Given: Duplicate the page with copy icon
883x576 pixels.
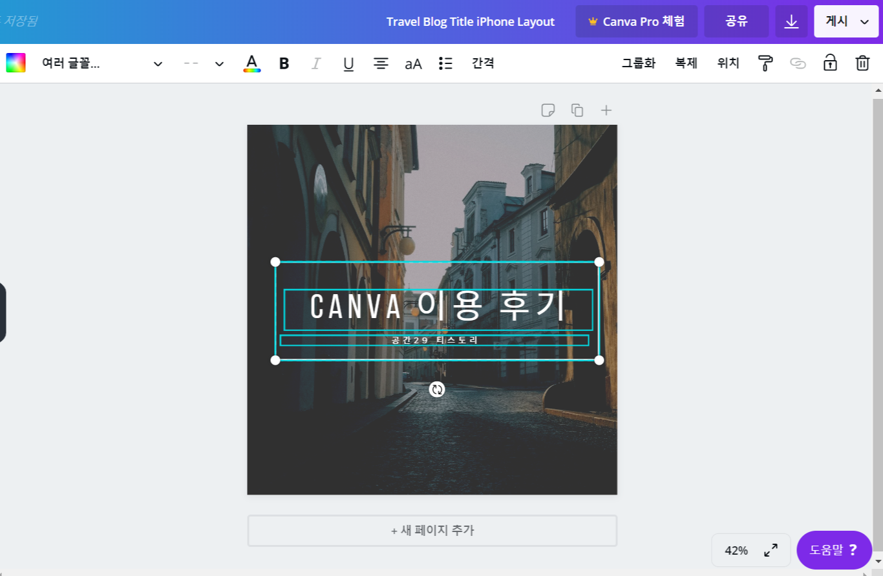Looking at the screenshot, I should (577, 110).
